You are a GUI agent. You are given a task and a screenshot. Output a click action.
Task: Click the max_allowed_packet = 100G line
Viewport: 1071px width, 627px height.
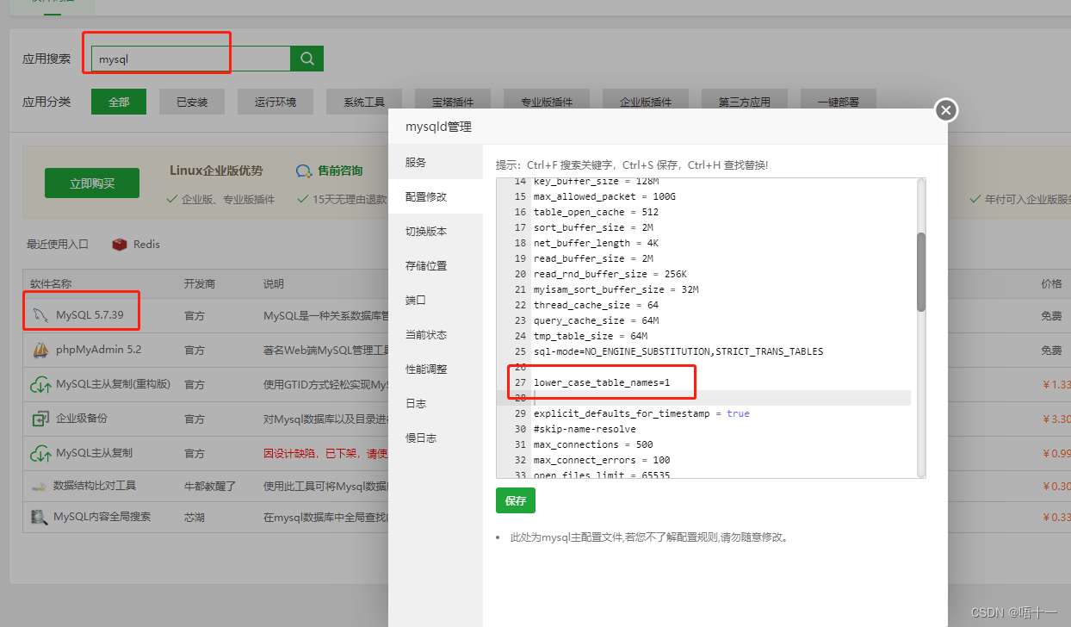604,196
